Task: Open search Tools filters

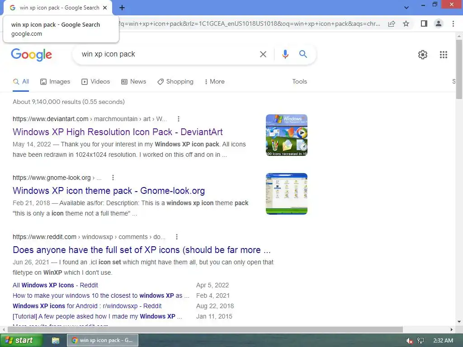Action: tap(299, 81)
